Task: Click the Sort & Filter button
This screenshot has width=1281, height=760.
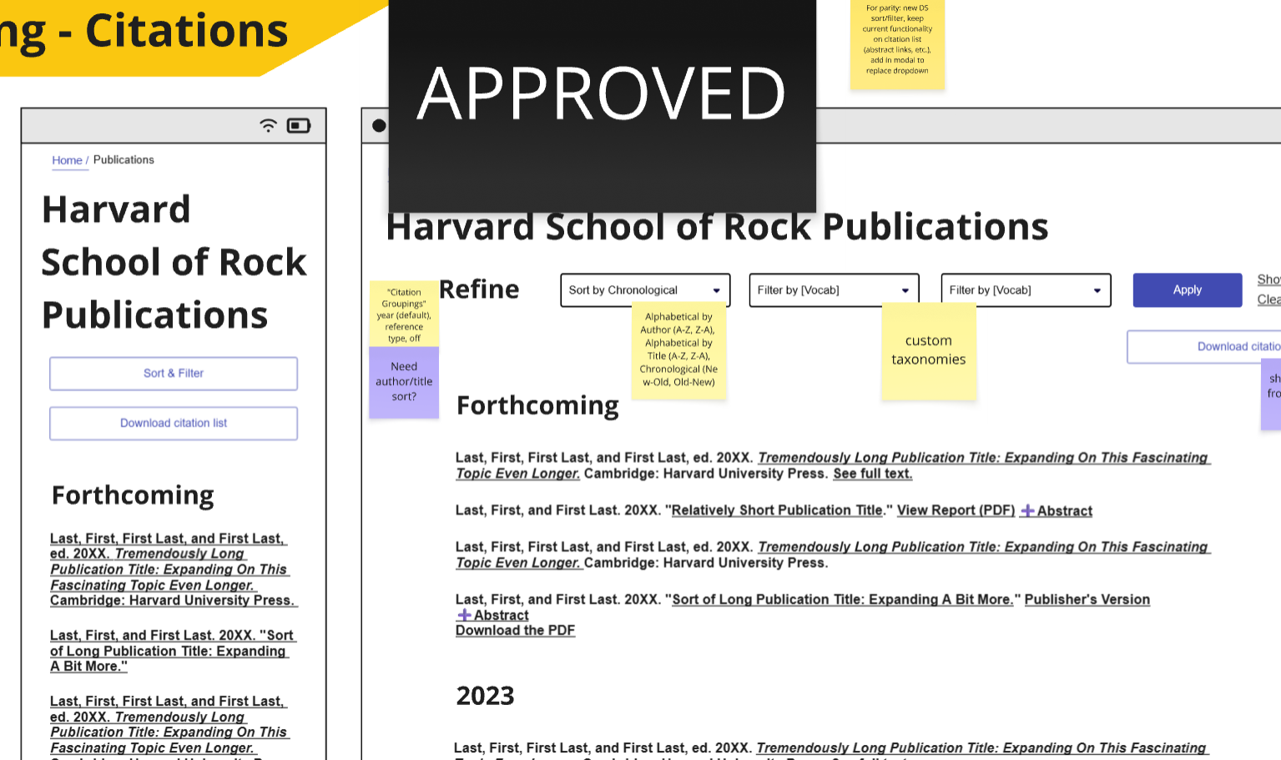Action: coord(174,374)
